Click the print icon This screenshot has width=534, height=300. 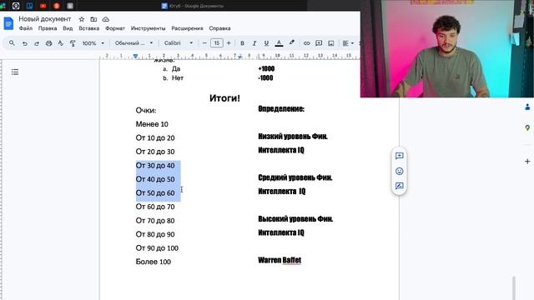pyautogui.click(x=48, y=43)
